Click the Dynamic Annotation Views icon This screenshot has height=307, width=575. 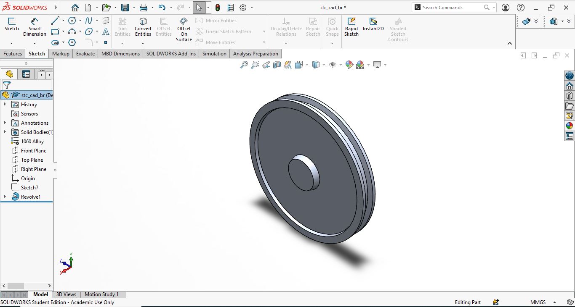(x=288, y=65)
